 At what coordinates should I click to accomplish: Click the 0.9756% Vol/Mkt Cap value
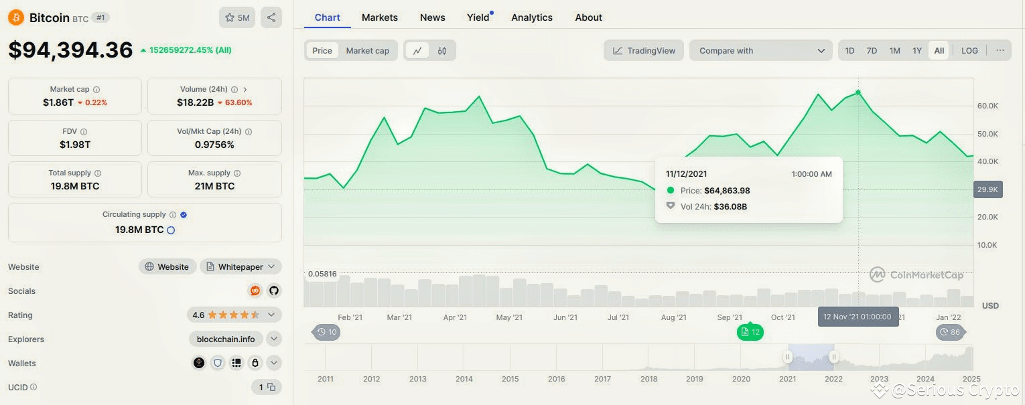[214, 145]
